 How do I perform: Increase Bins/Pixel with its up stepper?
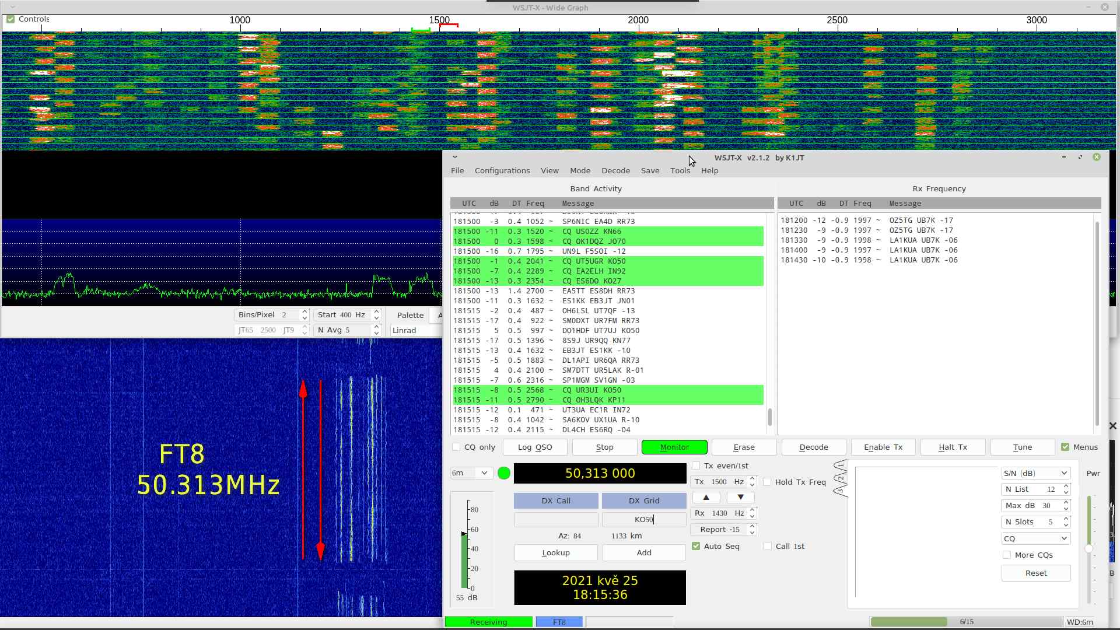(304, 311)
